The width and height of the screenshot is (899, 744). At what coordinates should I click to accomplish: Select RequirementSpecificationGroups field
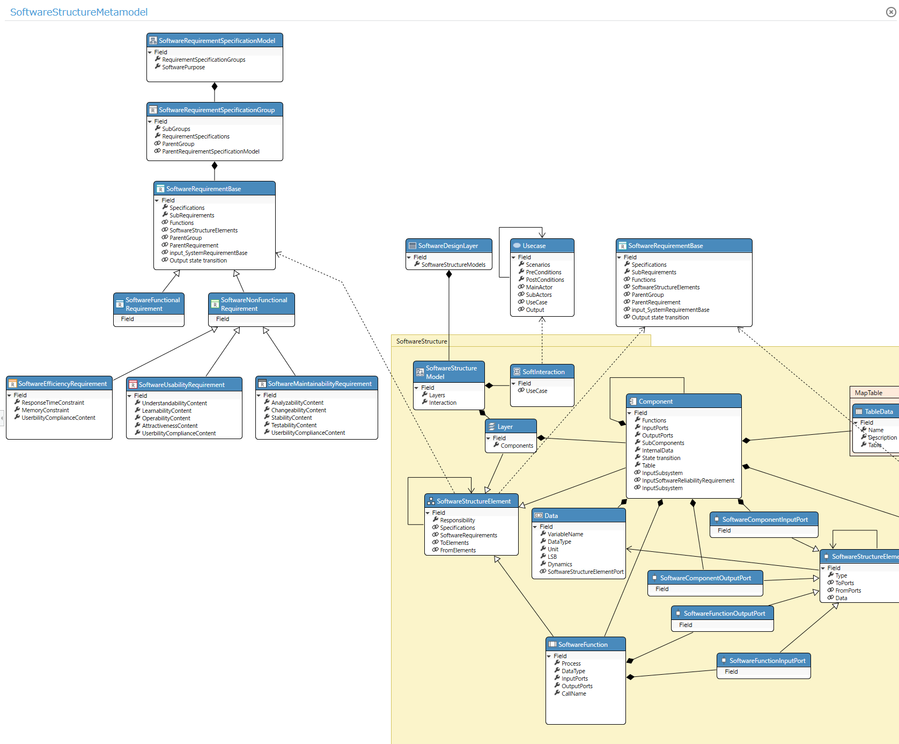[204, 60]
